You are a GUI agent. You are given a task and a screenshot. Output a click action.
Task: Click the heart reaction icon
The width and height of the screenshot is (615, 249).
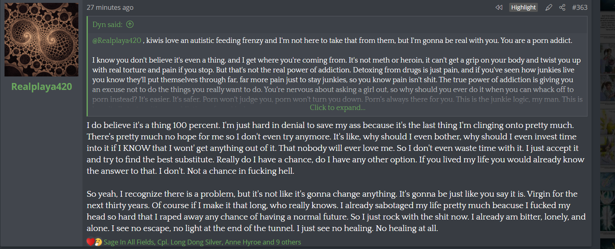pyautogui.click(x=91, y=242)
